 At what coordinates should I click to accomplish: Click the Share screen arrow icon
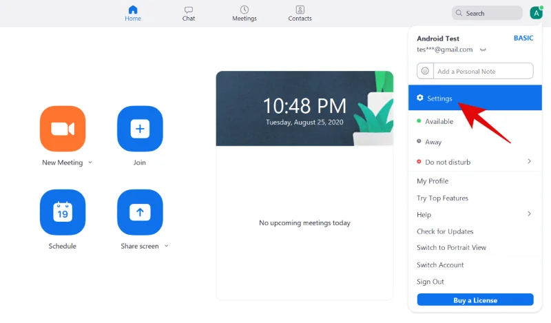[140, 212]
